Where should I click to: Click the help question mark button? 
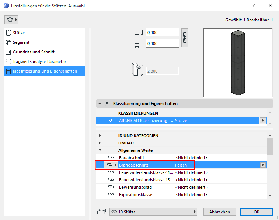(254, 6)
